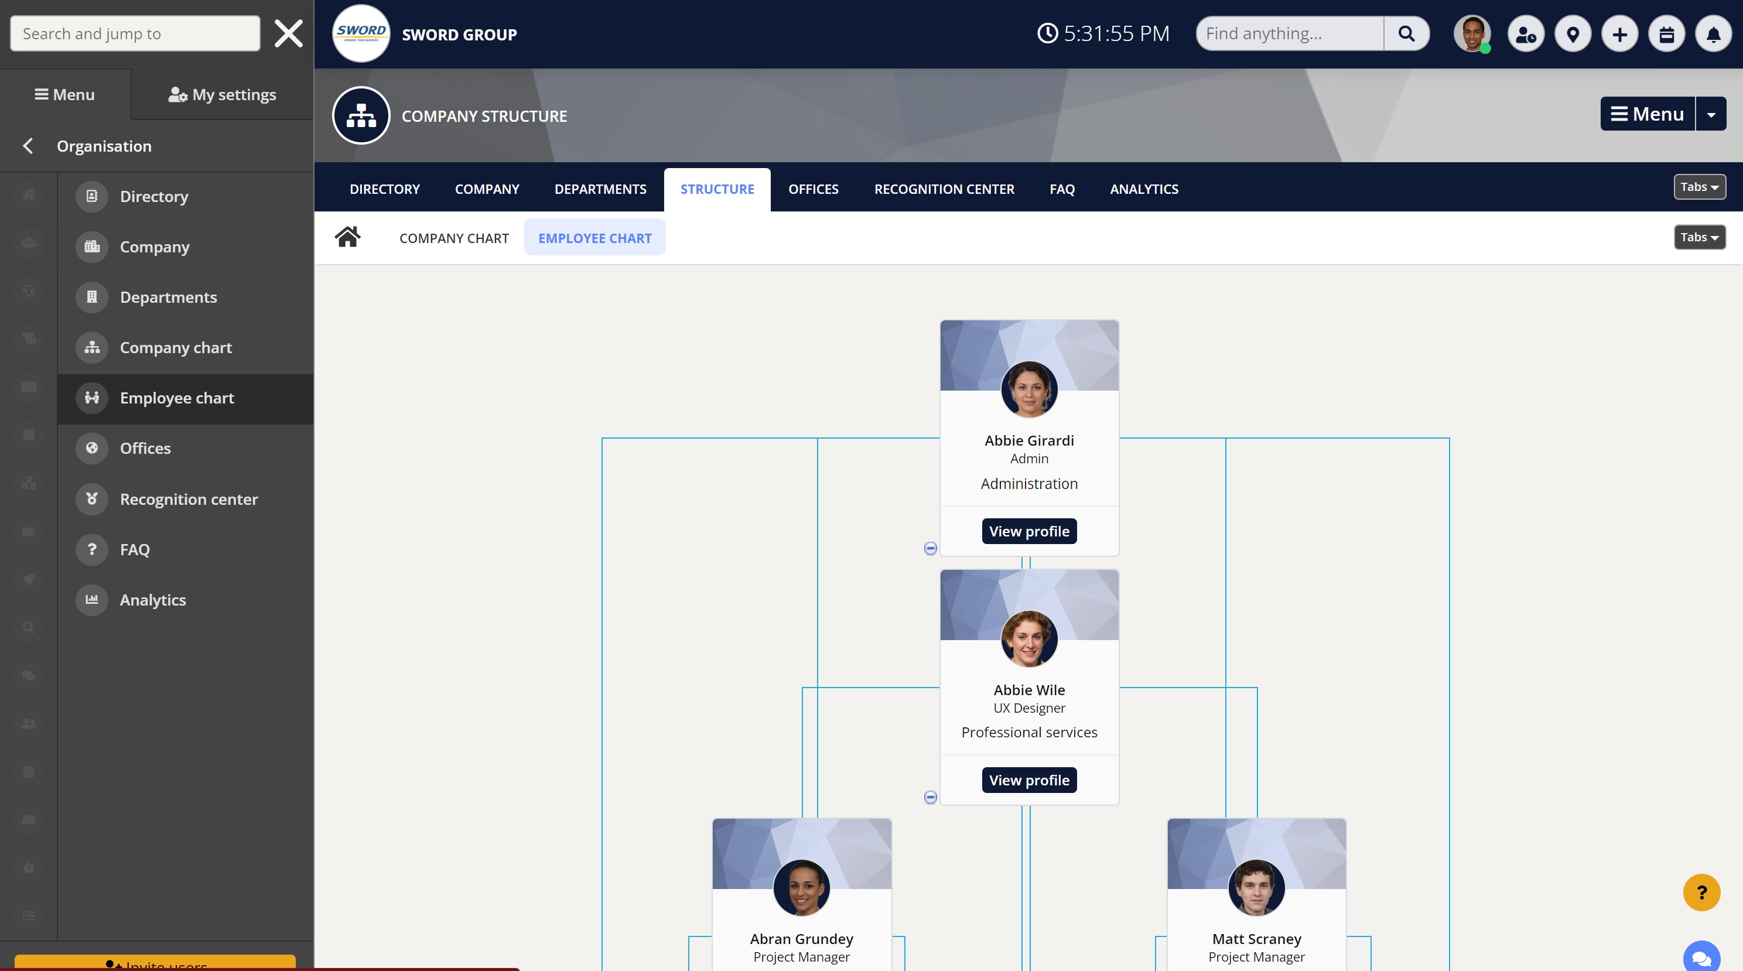Collapse Abbie Girardi's subordinates node
The image size is (1743, 971).
[931, 548]
